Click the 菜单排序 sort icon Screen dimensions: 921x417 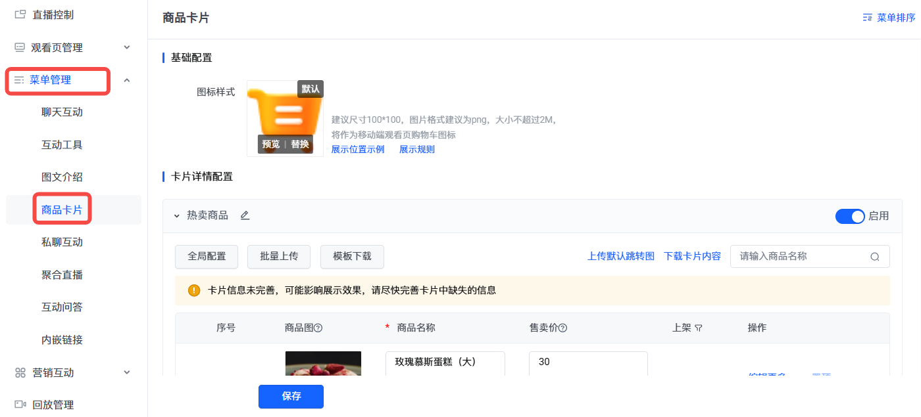[868, 18]
